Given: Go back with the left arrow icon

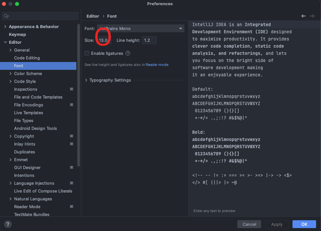Looking at the screenshot, I should (x=303, y=16).
